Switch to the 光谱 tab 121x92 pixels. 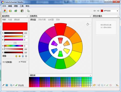(10, 20)
